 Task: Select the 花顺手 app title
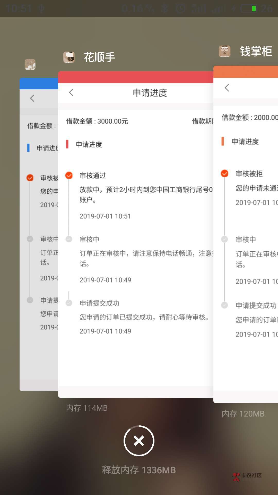click(x=99, y=57)
